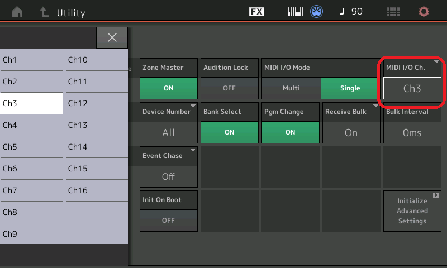Go to the Home screen icon
Viewport: 447px width, 268px height.
(x=17, y=12)
